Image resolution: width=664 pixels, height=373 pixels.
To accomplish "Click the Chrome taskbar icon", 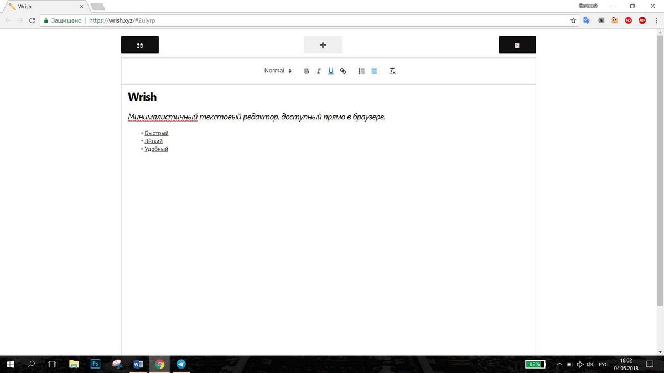I will pos(160,364).
